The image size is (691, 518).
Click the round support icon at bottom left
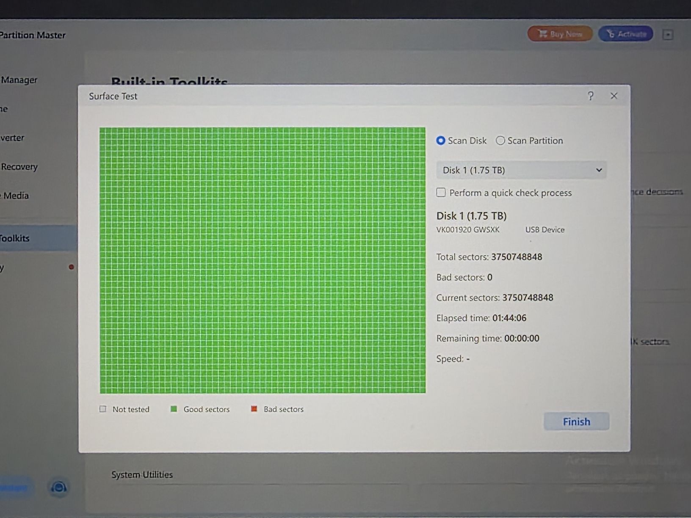pos(59,488)
